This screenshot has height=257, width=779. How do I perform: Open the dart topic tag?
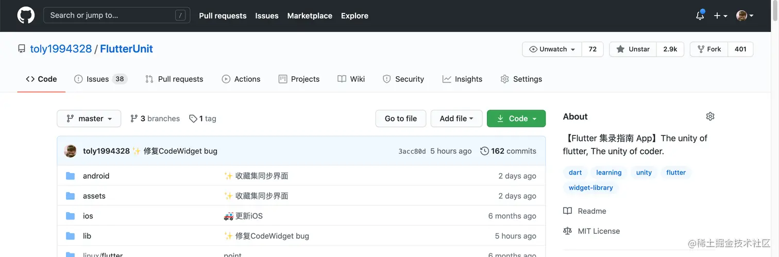click(575, 173)
